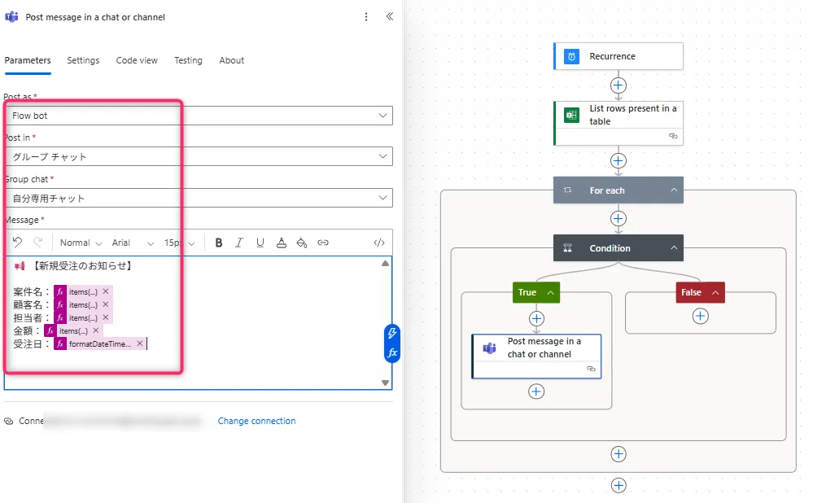Open the font color picker
The image size is (813, 503).
[x=282, y=243]
